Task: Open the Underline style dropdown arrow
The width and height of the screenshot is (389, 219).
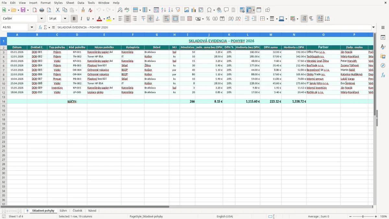Action: [93, 19]
